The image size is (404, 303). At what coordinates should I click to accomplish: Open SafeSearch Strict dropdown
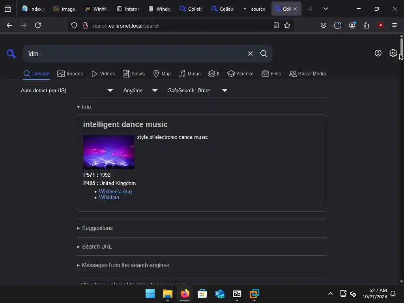pos(198,90)
